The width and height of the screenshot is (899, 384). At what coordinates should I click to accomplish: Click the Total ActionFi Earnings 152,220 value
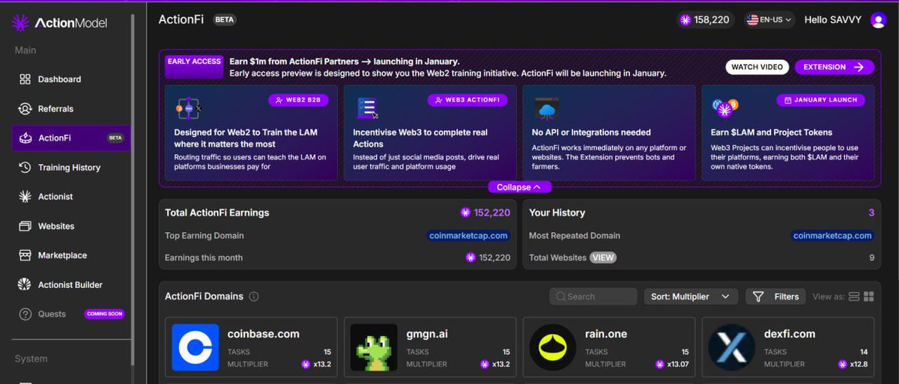491,213
